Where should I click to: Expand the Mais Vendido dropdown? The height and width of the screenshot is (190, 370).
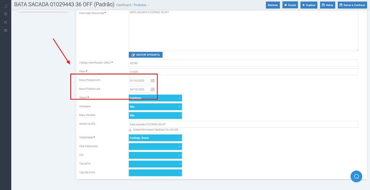click(155, 116)
